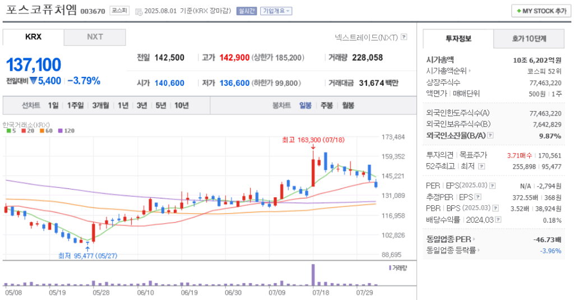Open the 동일업종 PER link
Viewport: 574px width, 300px height.
tap(450, 239)
